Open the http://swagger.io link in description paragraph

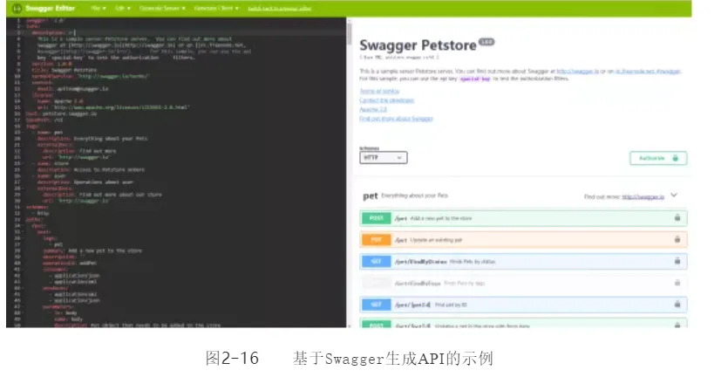[577, 72]
